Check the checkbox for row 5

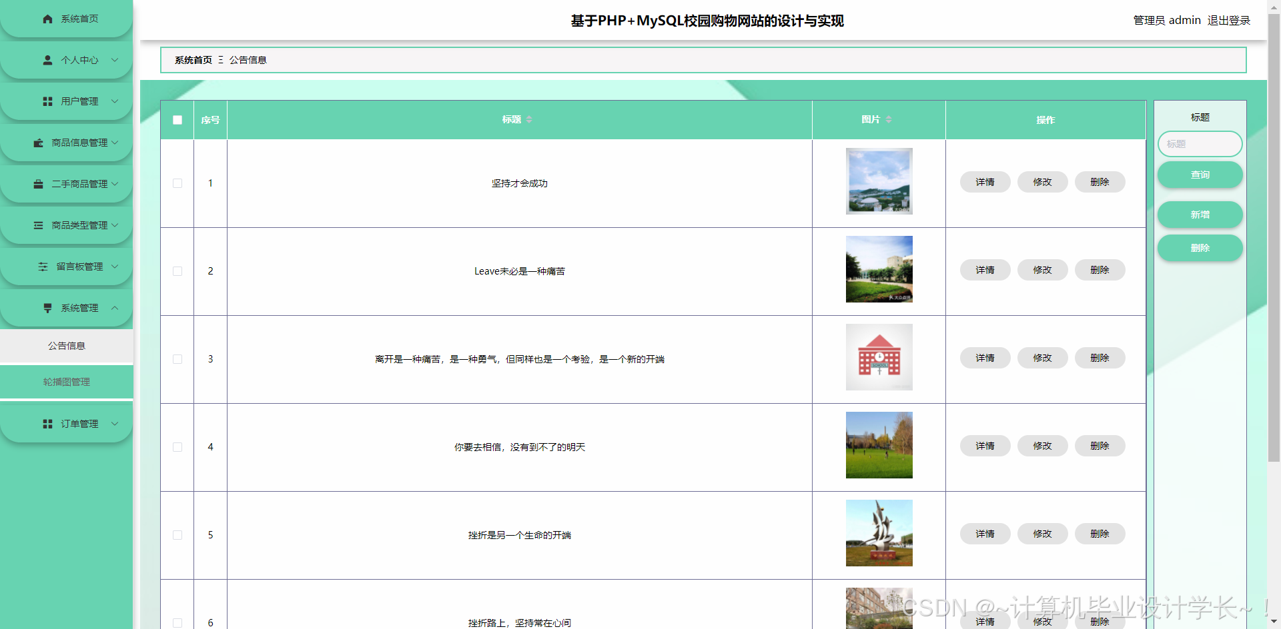point(177,535)
